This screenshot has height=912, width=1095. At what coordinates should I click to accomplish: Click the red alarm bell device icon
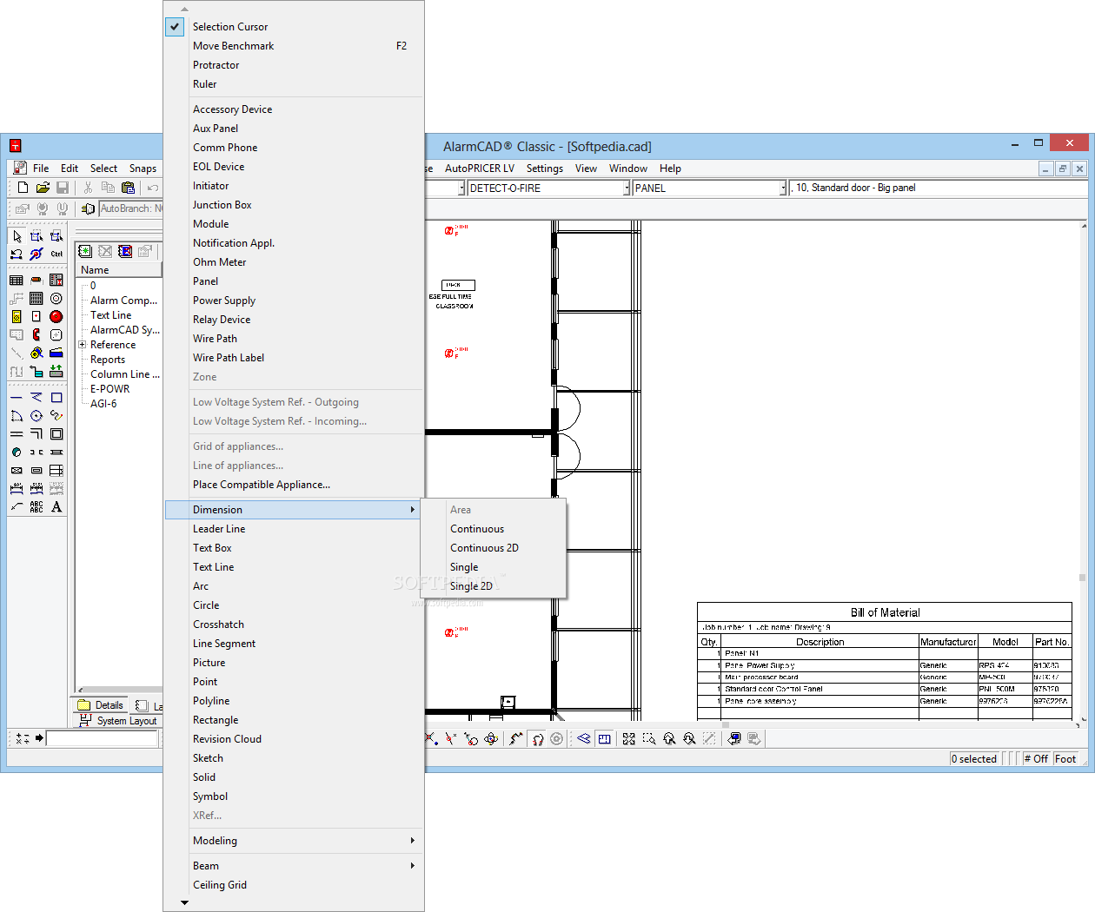click(x=56, y=316)
